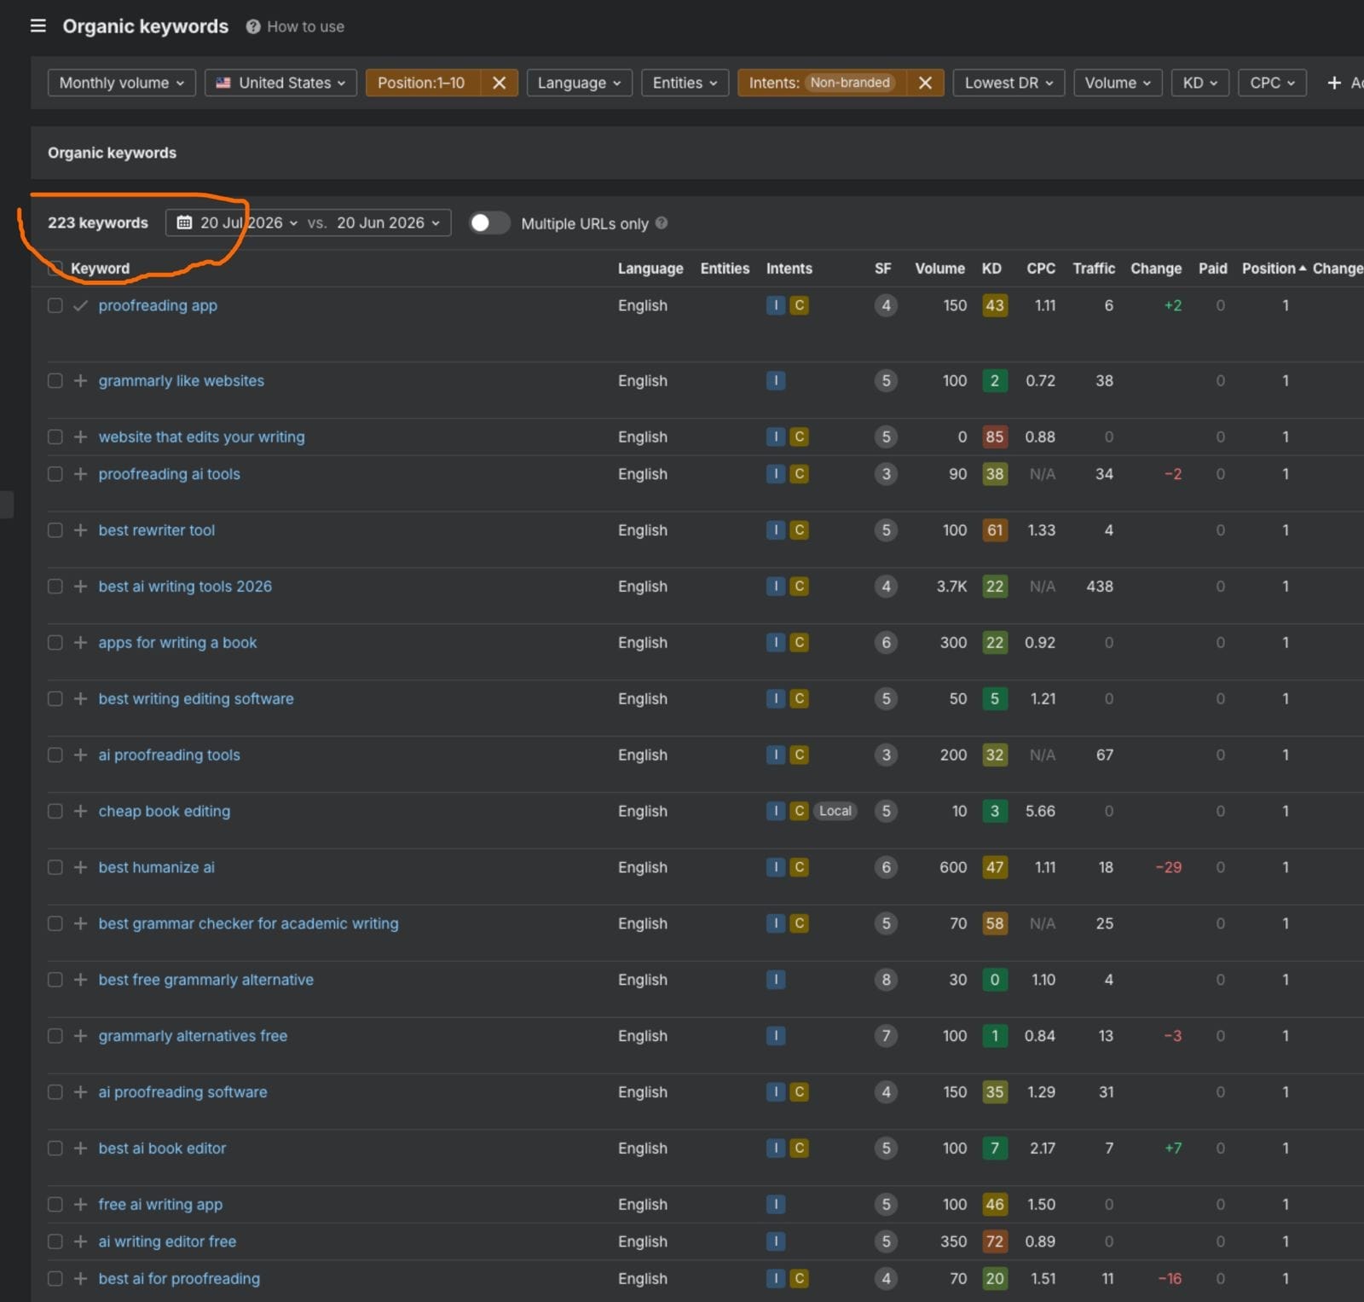Click the Local intent badge on cheap book editing
Viewport: 1364px width, 1302px height.
[x=835, y=811]
